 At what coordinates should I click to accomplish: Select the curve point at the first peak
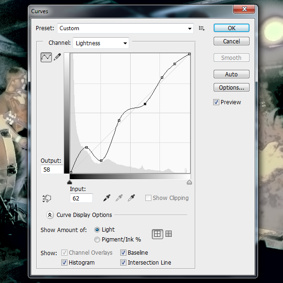pyautogui.click(x=86, y=148)
